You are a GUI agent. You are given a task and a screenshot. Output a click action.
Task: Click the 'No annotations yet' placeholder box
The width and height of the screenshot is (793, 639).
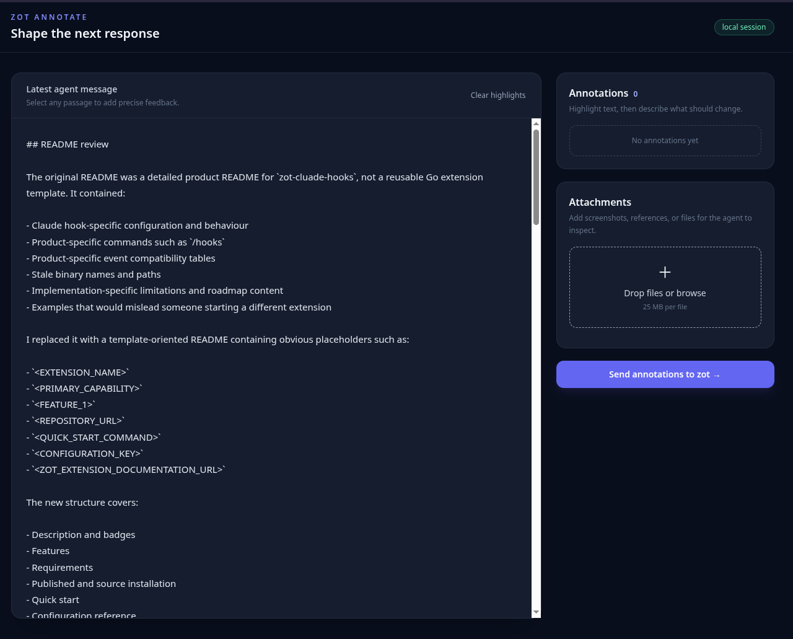coord(665,141)
